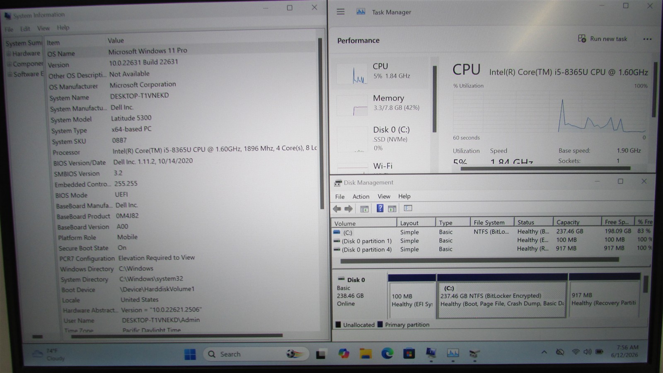Click blue Help icon in Disk Management toolbar

point(380,208)
